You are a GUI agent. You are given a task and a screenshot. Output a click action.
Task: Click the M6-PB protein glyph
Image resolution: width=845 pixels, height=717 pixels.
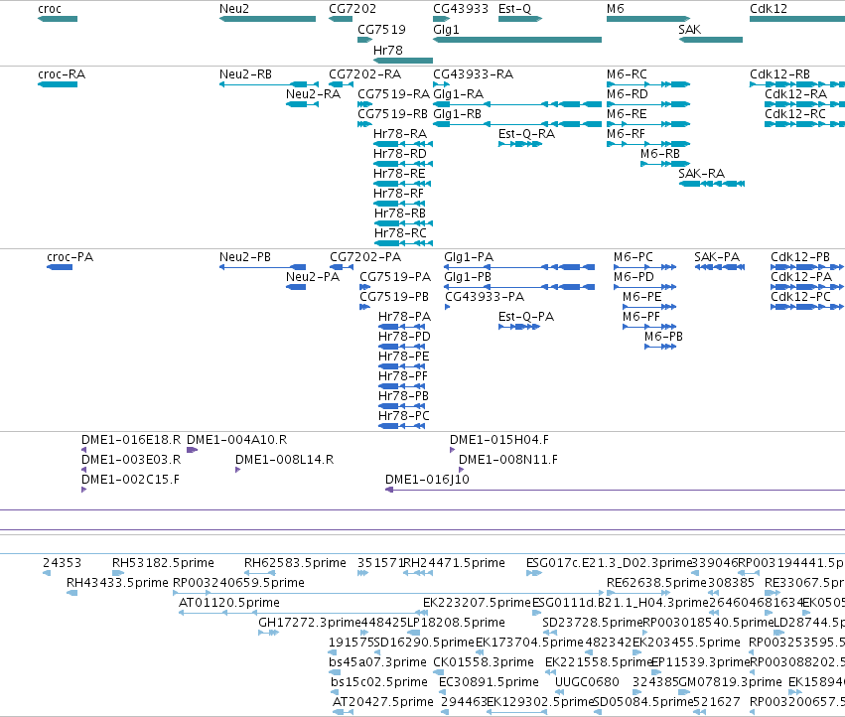(x=660, y=347)
